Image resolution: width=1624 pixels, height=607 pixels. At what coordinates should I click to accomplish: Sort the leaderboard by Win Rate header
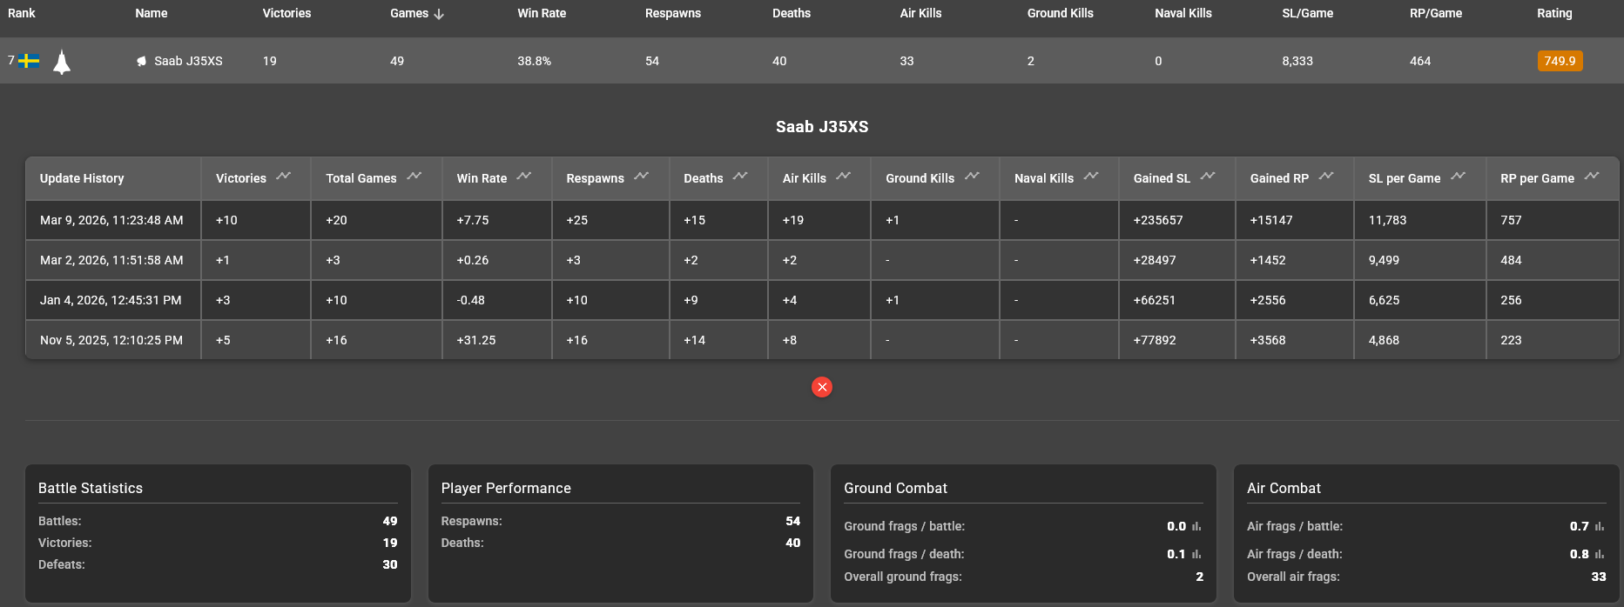coord(542,13)
